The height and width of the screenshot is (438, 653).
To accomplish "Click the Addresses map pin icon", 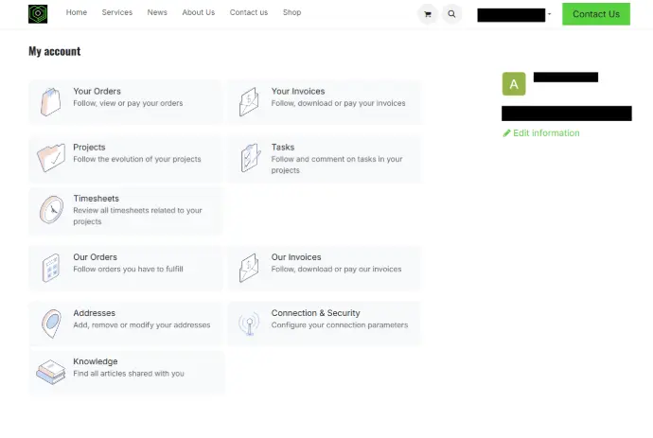I will point(51,323).
